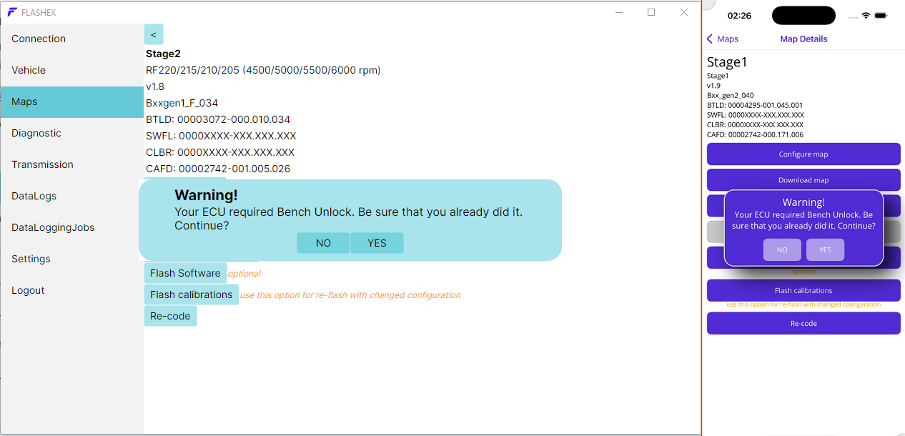Viewport: 905px width, 436px height.
Task: Tap the Wi-Fi icon in the phone status bar
Action: [866, 16]
